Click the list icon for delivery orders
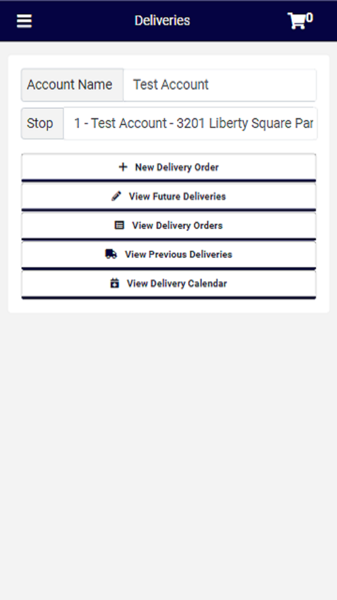337x600 pixels. coord(119,225)
